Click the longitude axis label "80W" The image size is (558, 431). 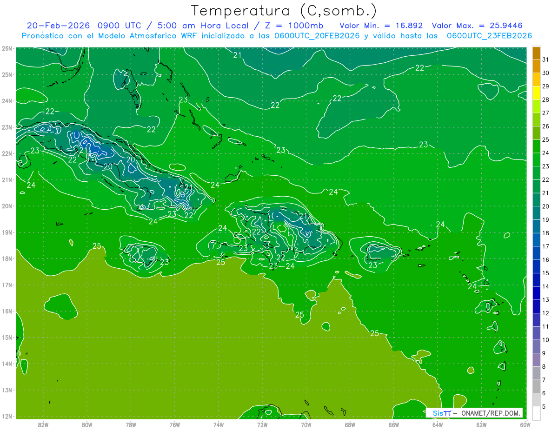[x=87, y=424]
